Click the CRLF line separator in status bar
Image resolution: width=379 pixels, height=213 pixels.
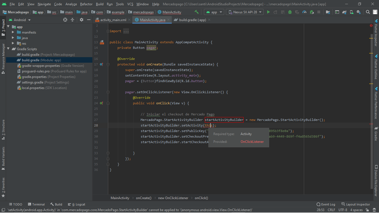click(331, 210)
